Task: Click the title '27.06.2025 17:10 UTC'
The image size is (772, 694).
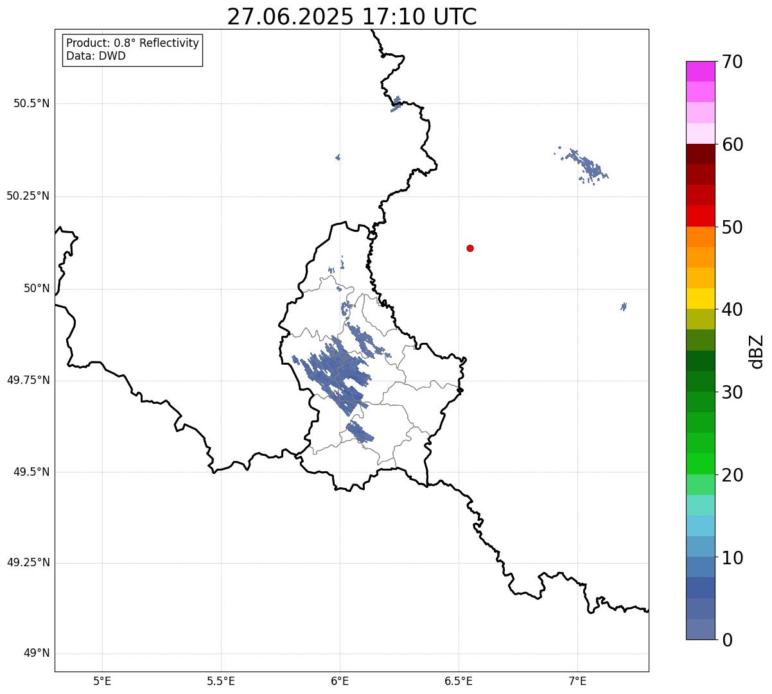Action: point(352,16)
